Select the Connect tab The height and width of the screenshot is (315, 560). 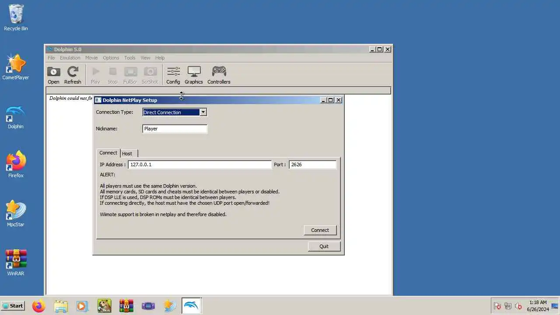108,153
